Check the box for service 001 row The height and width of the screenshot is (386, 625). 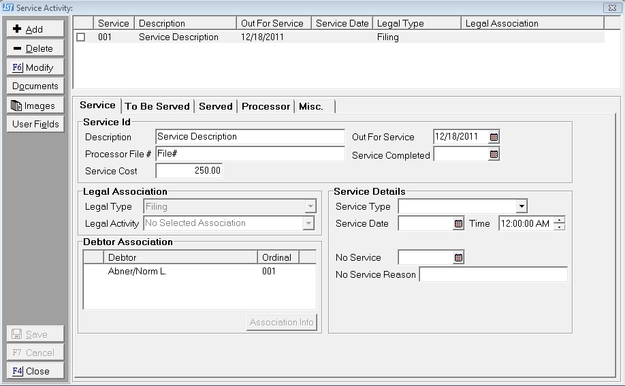(x=81, y=37)
